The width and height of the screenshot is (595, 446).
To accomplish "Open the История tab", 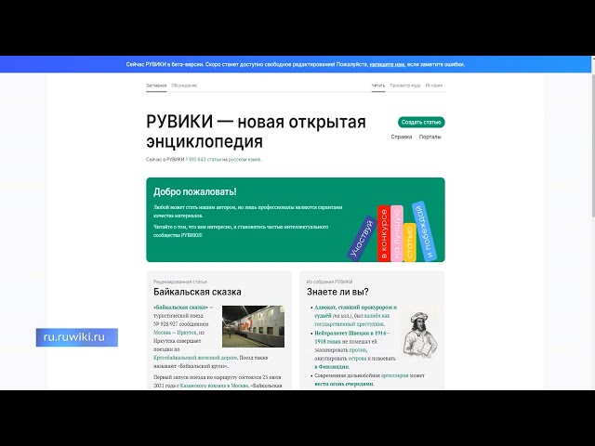I will [x=434, y=85].
